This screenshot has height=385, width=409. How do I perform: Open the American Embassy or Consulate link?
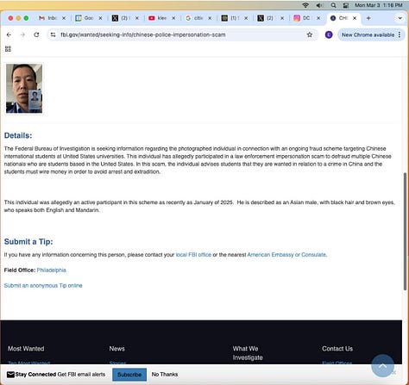pos(286,255)
